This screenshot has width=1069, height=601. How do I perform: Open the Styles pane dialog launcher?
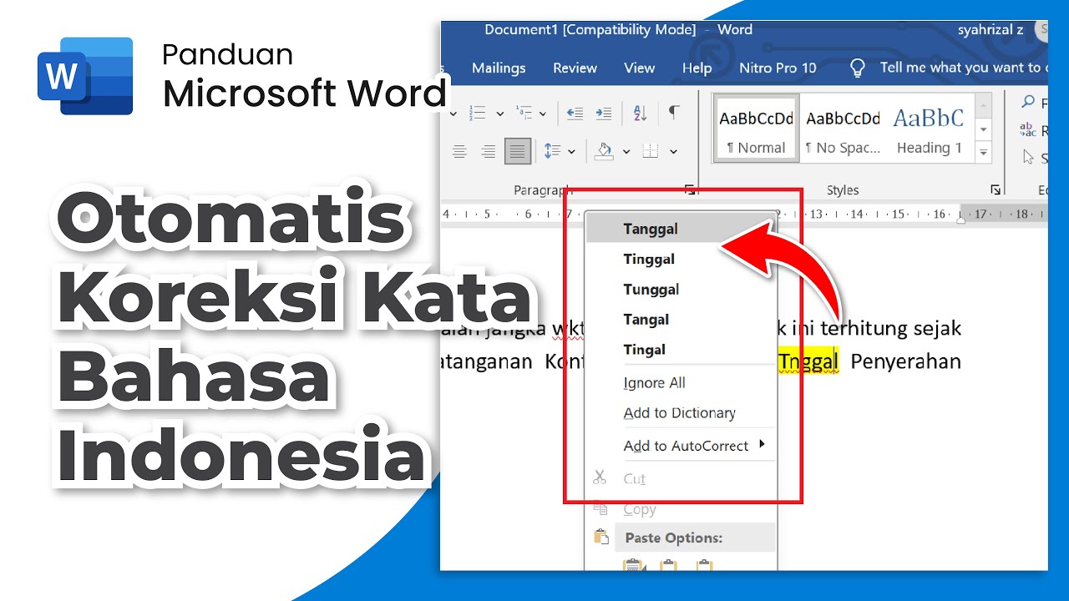[996, 190]
